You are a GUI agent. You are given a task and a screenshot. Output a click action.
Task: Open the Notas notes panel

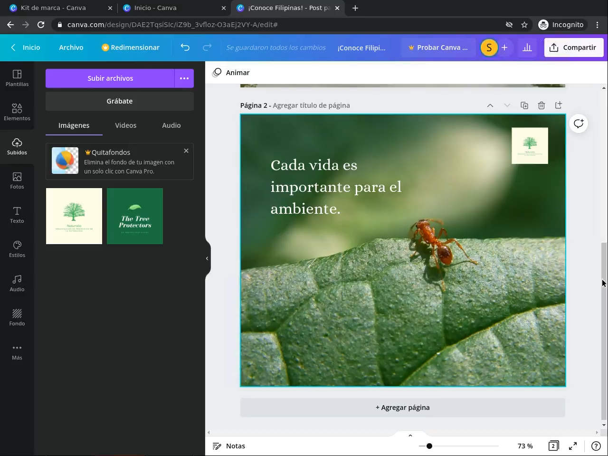tap(229, 446)
